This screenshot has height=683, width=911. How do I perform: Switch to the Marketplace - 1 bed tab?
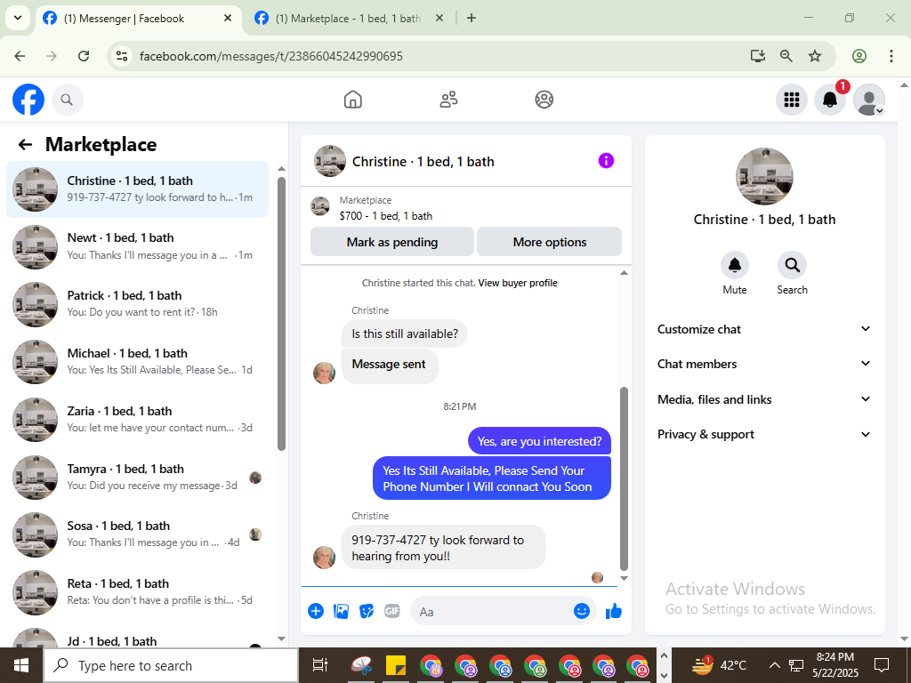(349, 19)
